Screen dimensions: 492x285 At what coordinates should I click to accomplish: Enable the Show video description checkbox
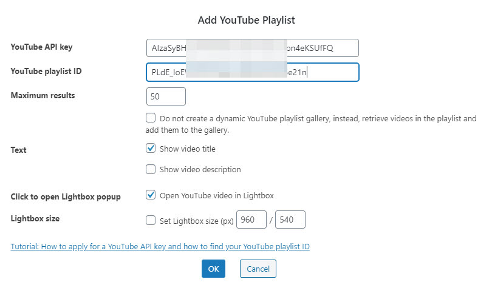151,170
